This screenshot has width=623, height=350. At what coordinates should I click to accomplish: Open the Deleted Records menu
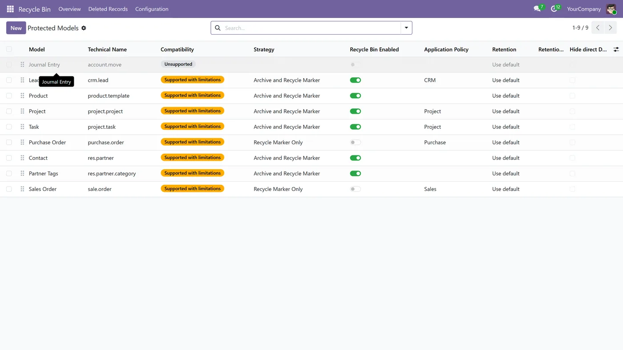click(x=108, y=9)
